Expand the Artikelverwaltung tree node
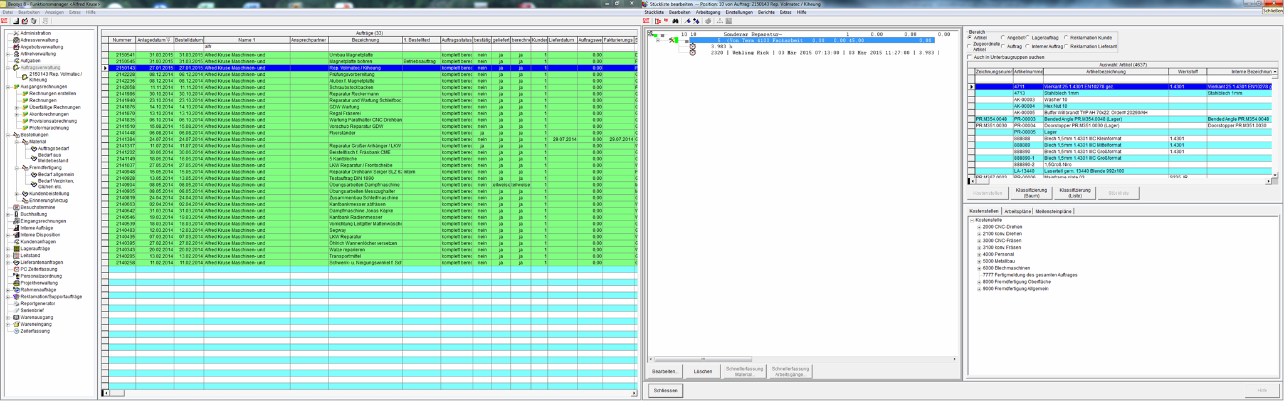The width and height of the screenshot is (1284, 401). 8,54
